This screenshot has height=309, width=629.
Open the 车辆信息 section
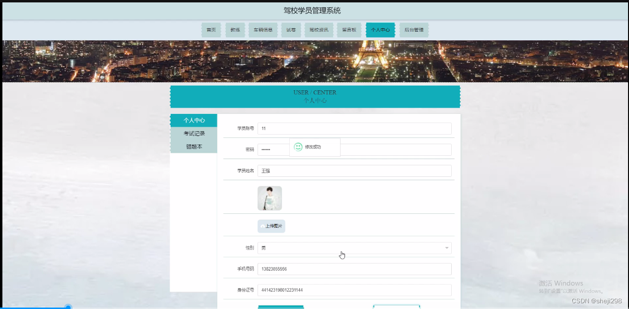tap(263, 29)
